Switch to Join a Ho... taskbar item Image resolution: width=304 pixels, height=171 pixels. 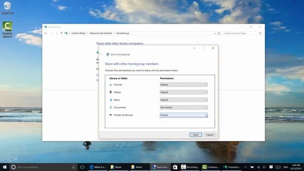tap(160, 167)
